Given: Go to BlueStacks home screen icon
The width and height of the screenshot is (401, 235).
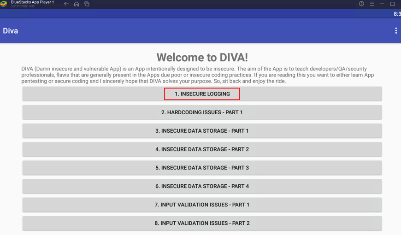Looking at the screenshot, I should [77, 4].
